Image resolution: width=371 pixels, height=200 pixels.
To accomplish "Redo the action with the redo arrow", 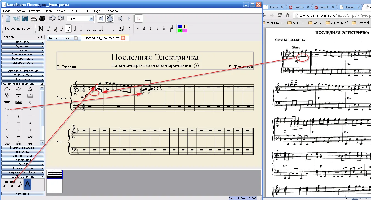I will point(61,19).
